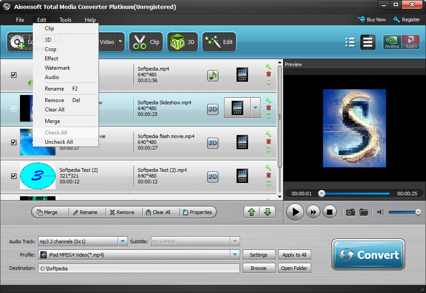Expand the Add Video dropdown arrow
The image size is (426, 293).
121,42
